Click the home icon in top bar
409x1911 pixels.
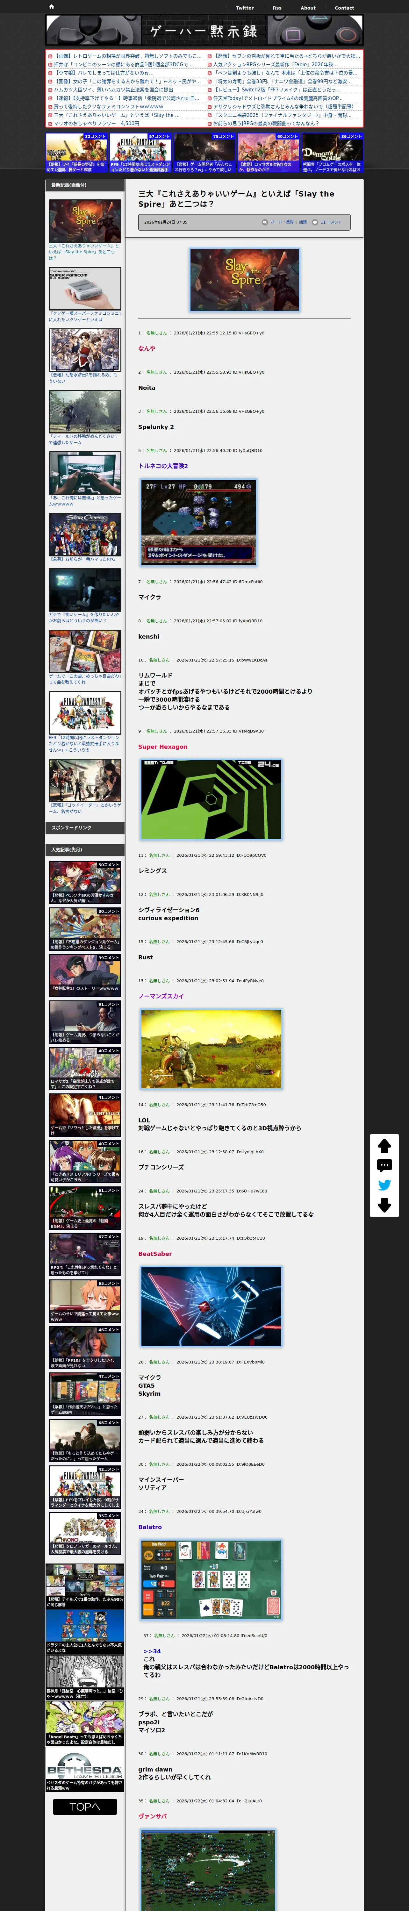[51, 7]
